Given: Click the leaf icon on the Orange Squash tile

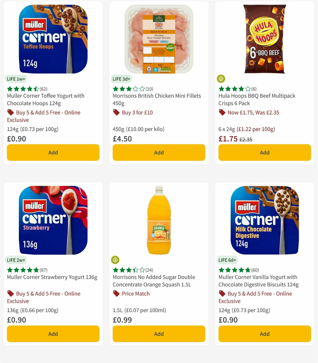Looking at the screenshot, I should pos(115,260).
